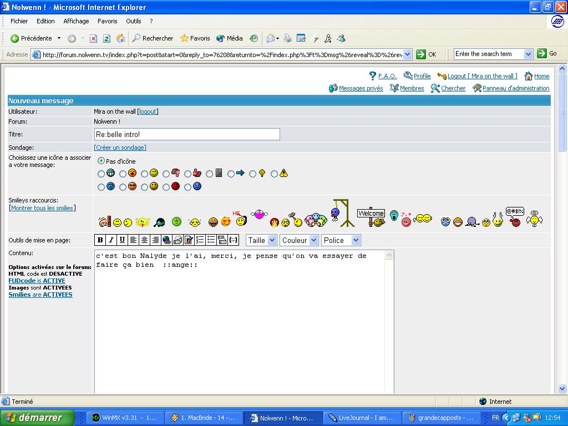Click the Bold formatting button
The image size is (568, 426).
100,240
